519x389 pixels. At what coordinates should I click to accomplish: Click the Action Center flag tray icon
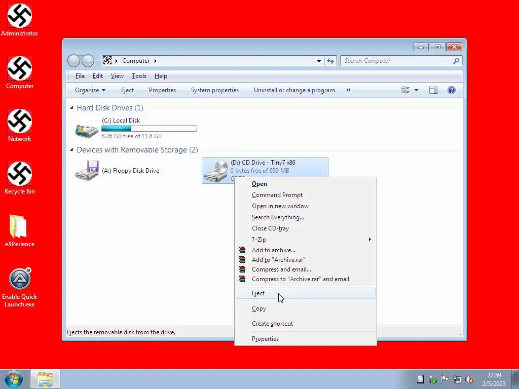445,379
